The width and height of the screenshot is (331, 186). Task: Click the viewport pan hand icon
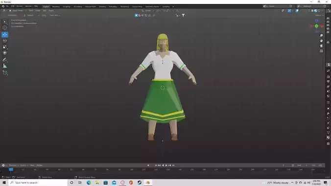(321, 41)
